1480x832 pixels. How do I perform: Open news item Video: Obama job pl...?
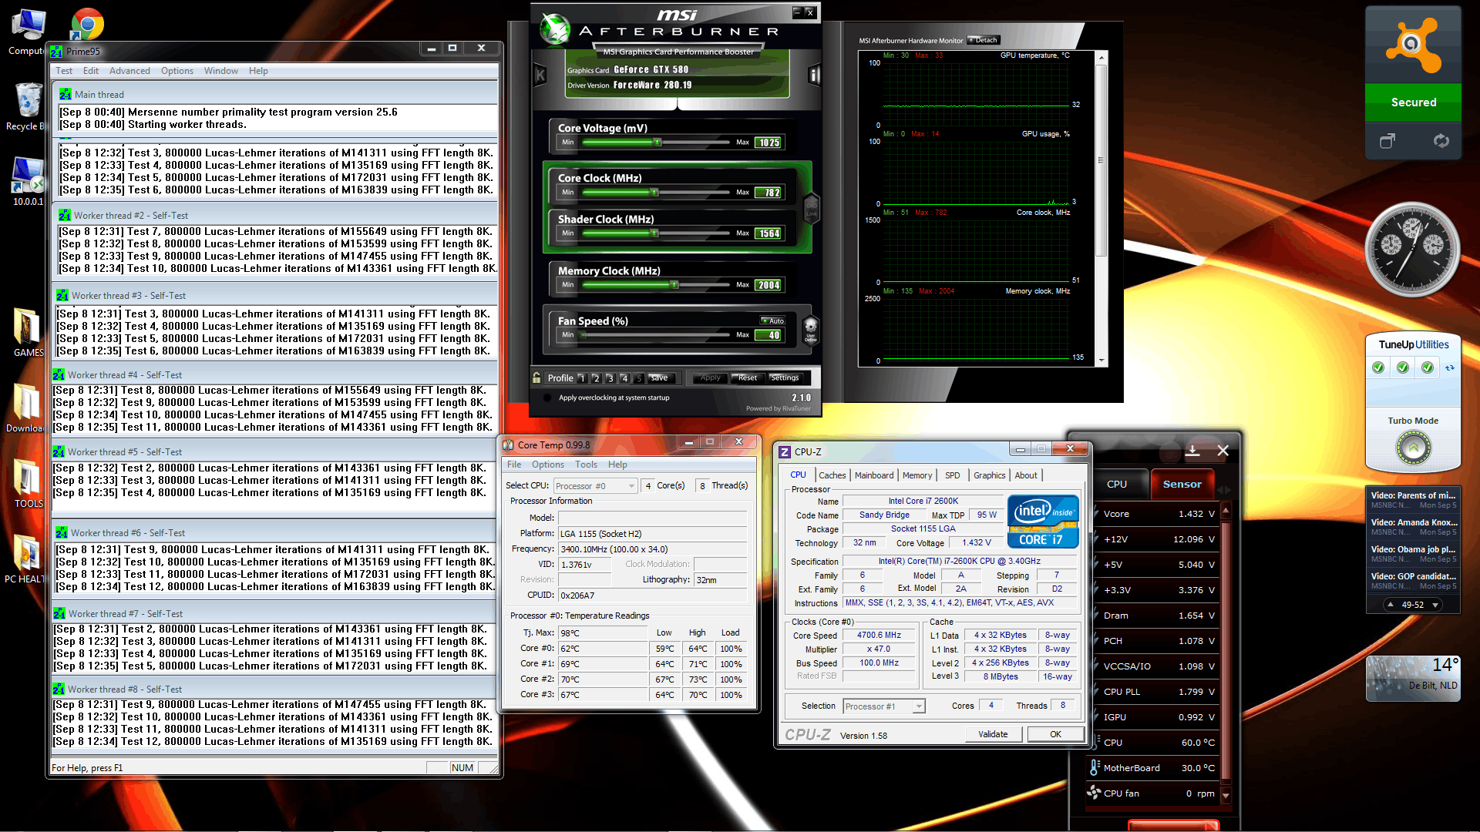(x=1414, y=553)
